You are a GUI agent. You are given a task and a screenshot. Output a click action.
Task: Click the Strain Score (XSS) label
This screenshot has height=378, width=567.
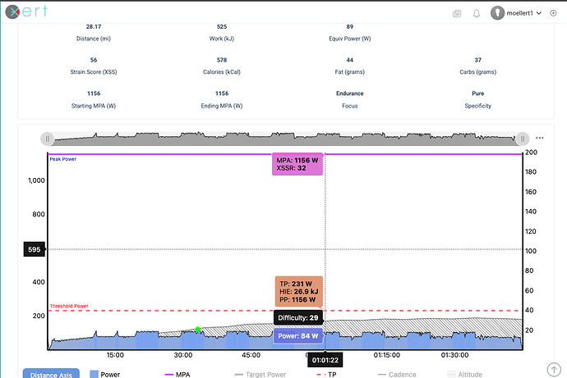tap(94, 72)
